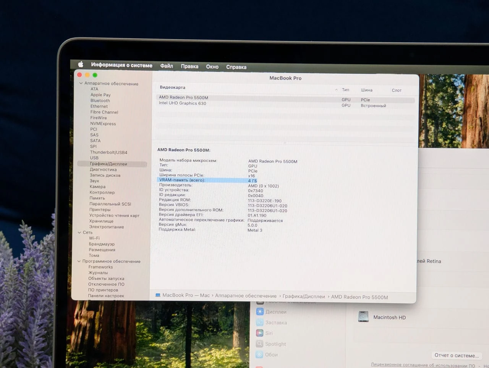The image size is (489, 368).
Task: Click the Siri icon in background Settings
Action: [260, 333]
